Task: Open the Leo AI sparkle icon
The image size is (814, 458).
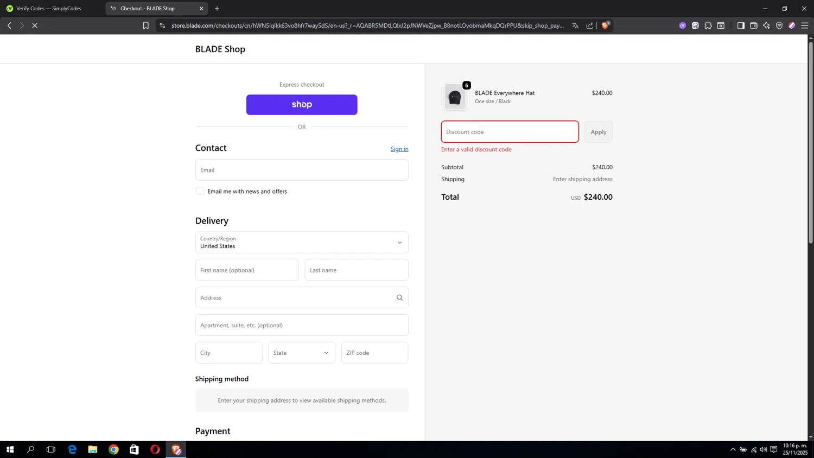Action: click(766, 26)
